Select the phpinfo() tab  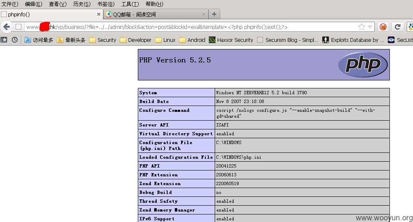coord(51,14)
